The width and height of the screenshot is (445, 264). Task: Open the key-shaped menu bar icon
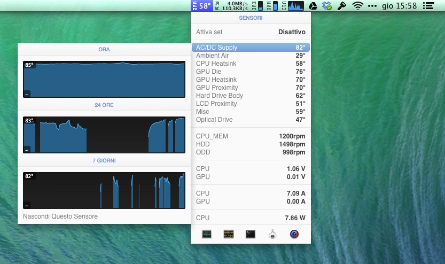[x=342, y=6]
